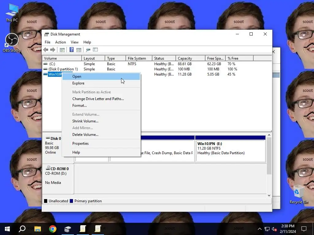This screenshot has height=235, width=314.
Task: Select the CD-ROM 0 disk label
Action: [58, 179]
